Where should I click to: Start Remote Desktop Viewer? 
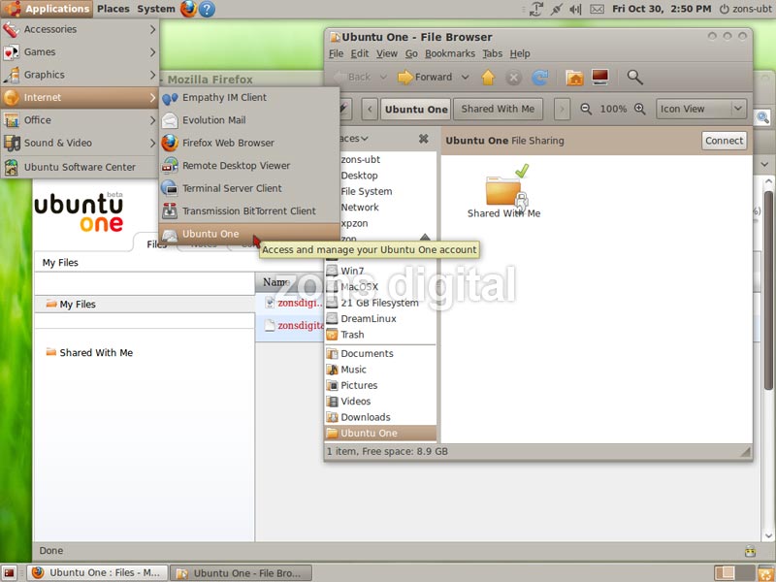pos(249,166)
